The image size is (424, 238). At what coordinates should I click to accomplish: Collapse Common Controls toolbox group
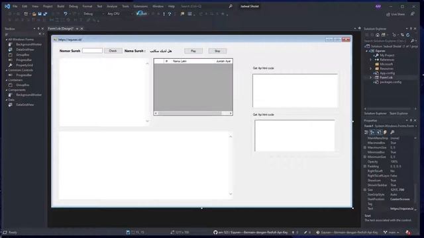pyautogui.click(x=7, y=70)
